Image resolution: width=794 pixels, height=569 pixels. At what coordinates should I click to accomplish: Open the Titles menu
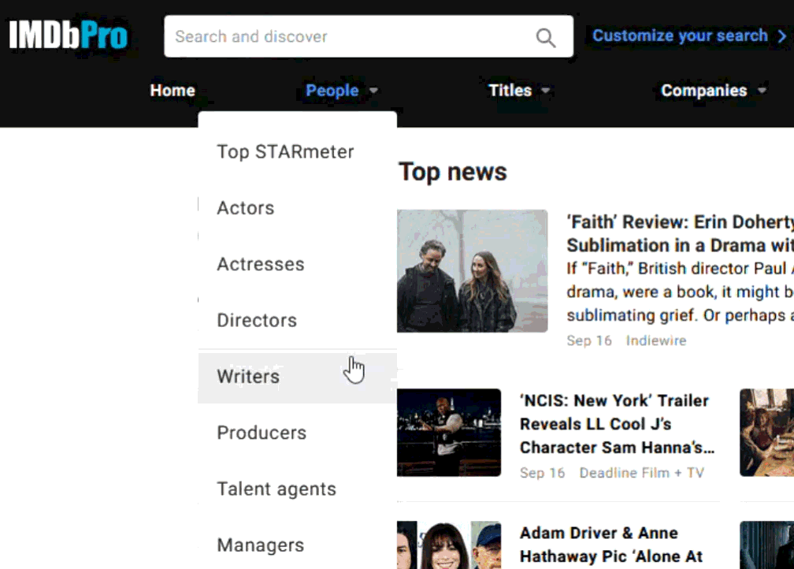pos(510,90)
